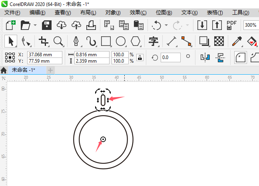Add a new document with plus tab
This screenshot has width=259, height=186.
tap(50, 70)
